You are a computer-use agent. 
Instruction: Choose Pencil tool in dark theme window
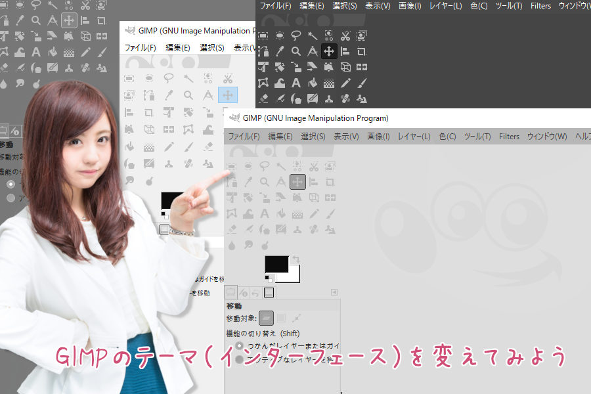(345, 83)
